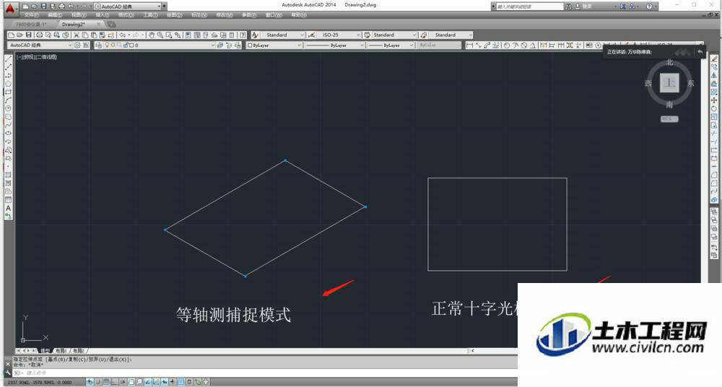Image resolution: width=722 pixels, height=387 pixels.
Task: Open the 视图(V) menu
Action: (x=78, y=14)
